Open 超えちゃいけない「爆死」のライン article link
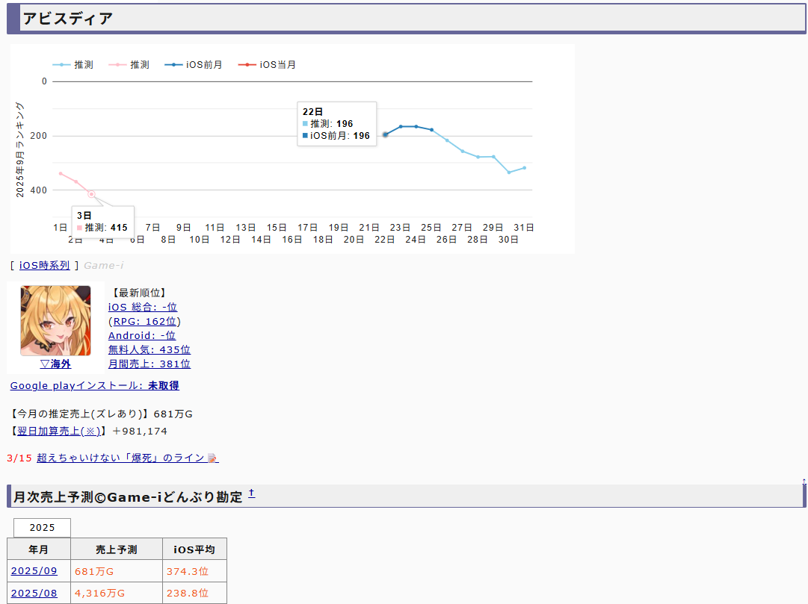This screenshot has width=808, height=604. pos(121,458)
